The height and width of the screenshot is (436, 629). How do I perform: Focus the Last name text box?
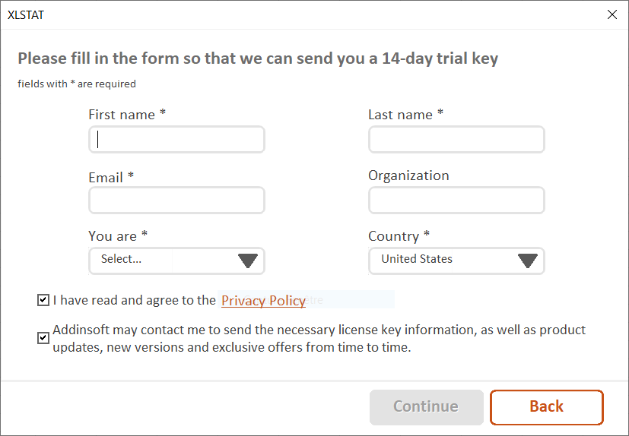[456, 140]
